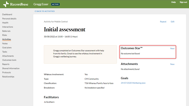Image resolution: width=189 pixels, height=106 pixels.
Task: Click the Activity for Mobile Central text
Action: 56,22
